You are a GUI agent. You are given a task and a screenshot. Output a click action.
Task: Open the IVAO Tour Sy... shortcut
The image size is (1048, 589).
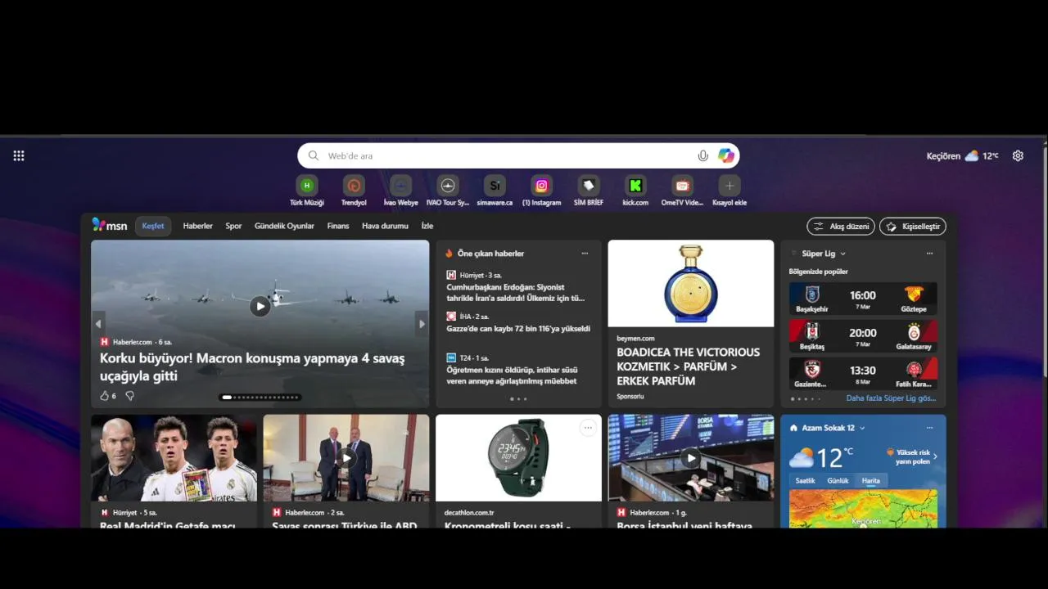(x=447, y=191)
